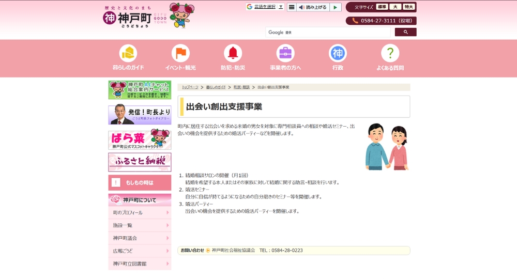Open the AIチャット総合案内サービス banner

pyautogui.click(x=140, y=90)
